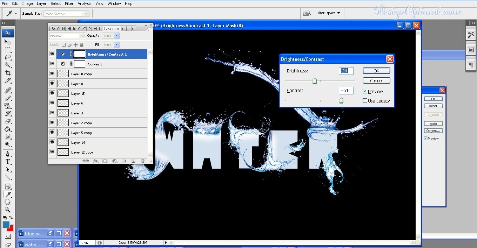Click the delete layer trash icon

tap(143, 161)
